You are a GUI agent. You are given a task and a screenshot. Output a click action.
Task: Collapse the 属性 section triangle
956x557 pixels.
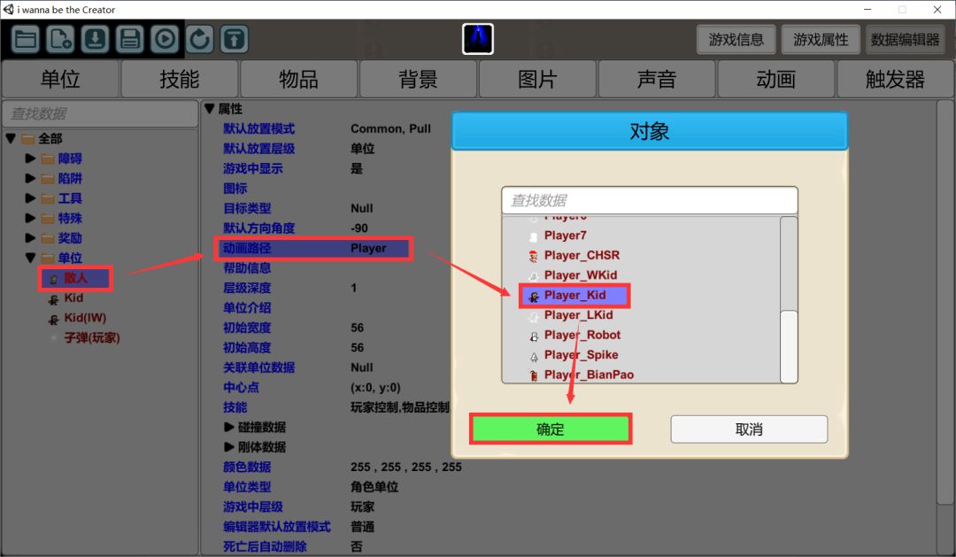coord(210,109)
